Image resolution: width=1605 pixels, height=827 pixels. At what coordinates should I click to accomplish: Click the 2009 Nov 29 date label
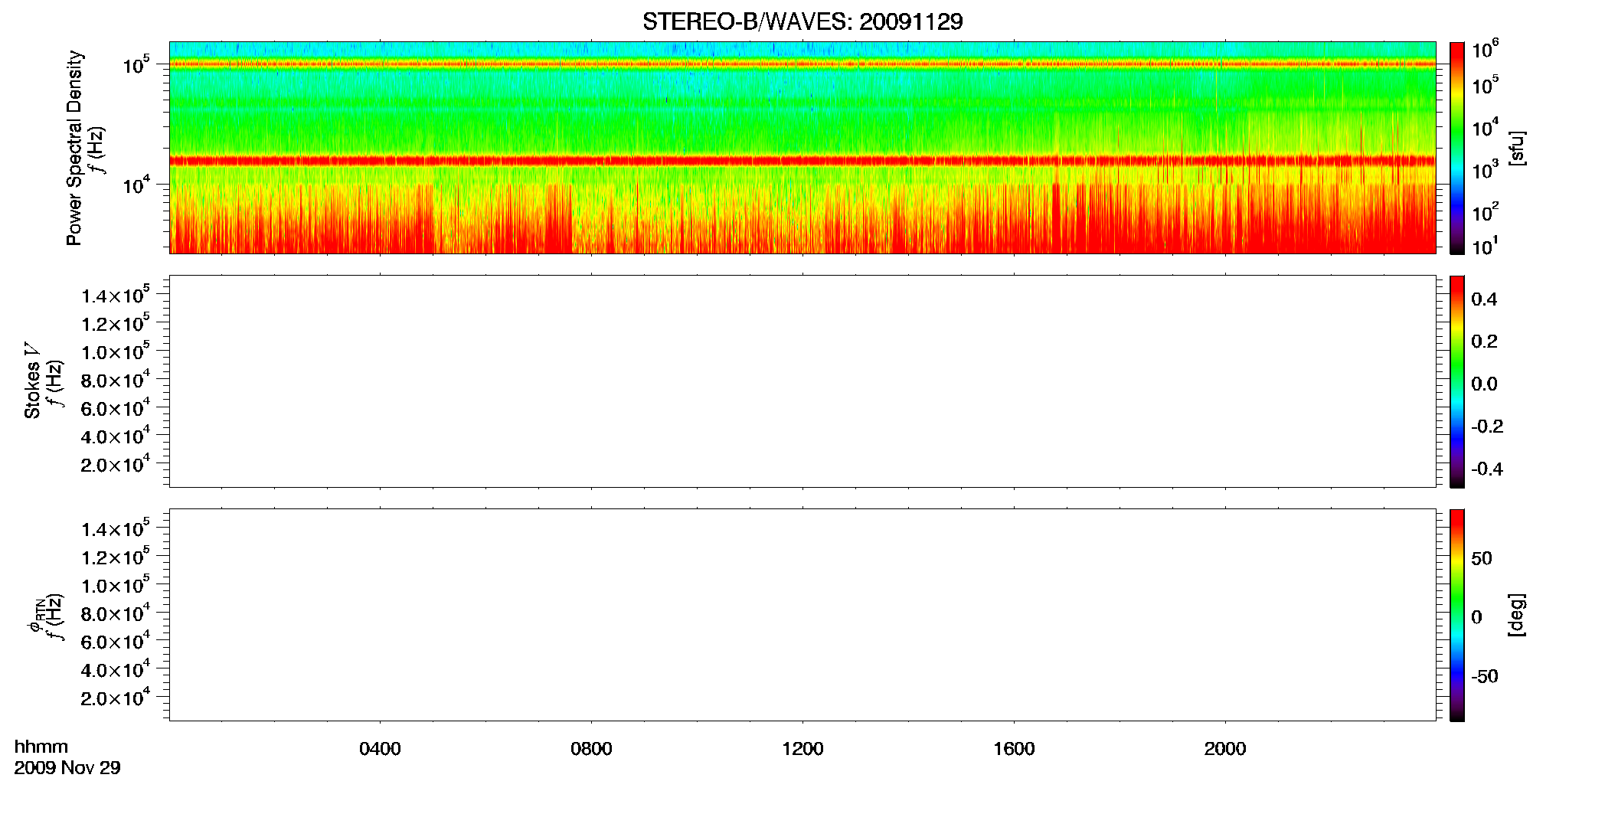point(67,767)
